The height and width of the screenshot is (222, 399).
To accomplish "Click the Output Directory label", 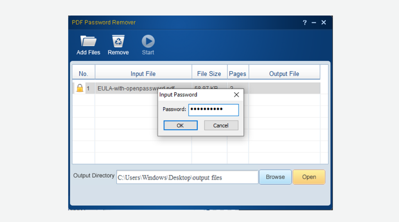I will (x=94, y=176).
